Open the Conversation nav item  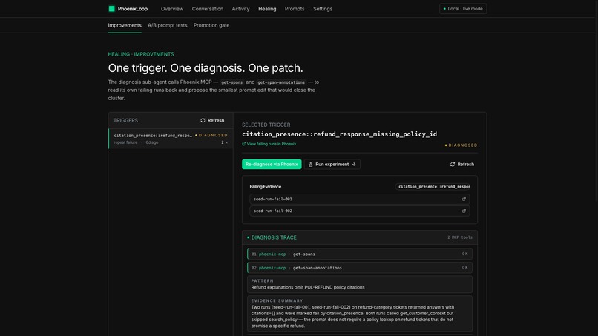point(208,9)
